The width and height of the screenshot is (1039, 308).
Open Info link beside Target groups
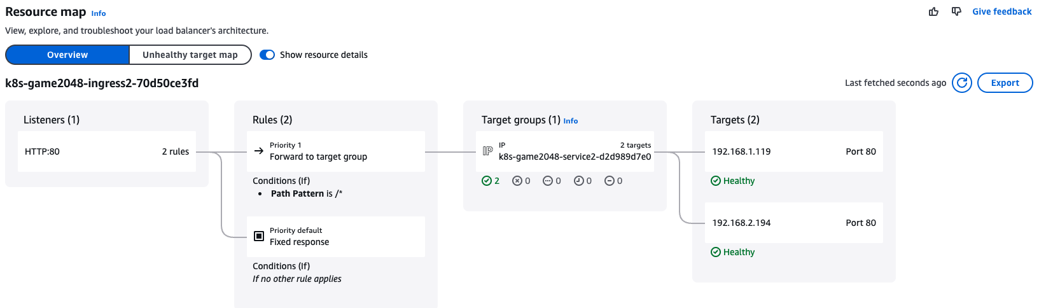pos(571,121)
